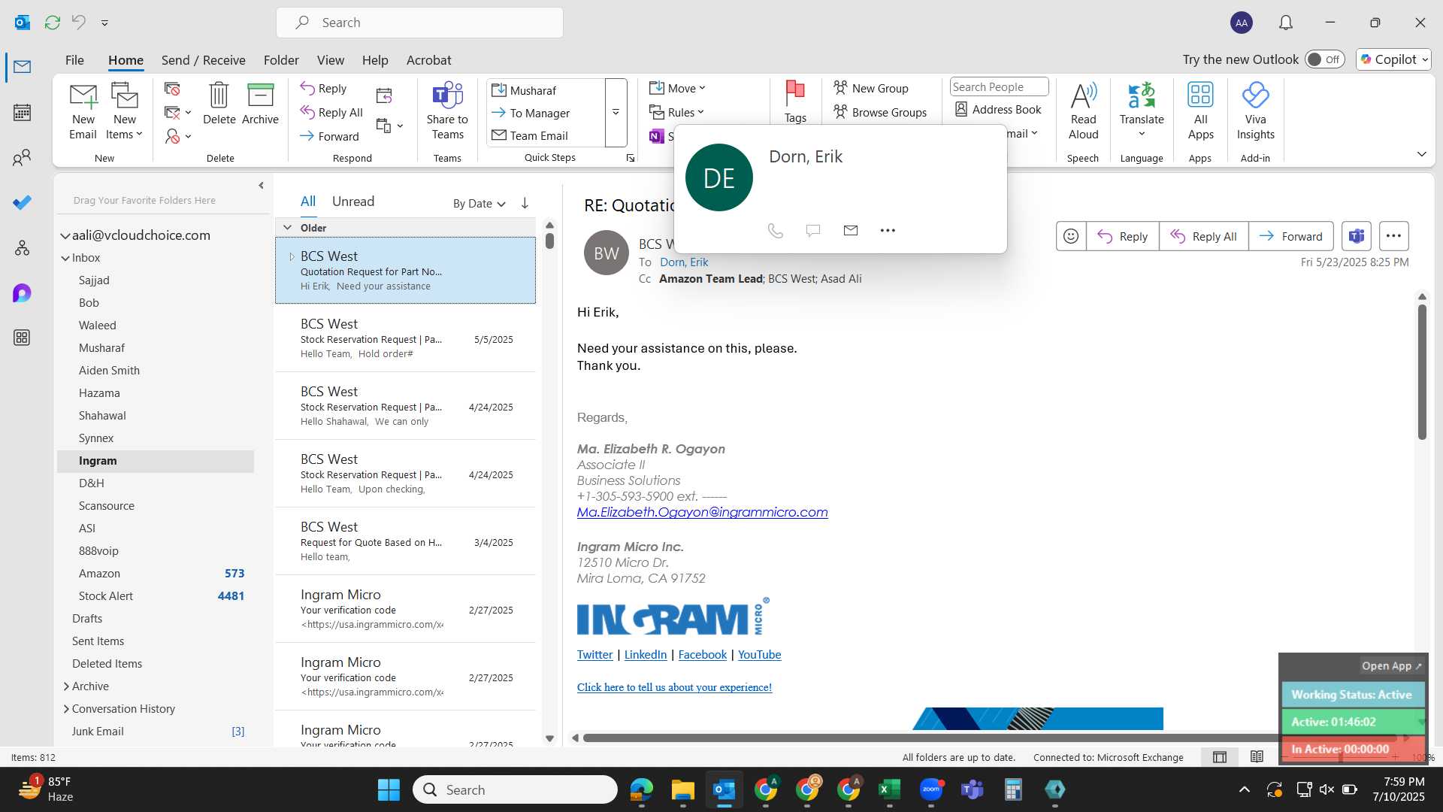
Task: Open the Rules dropdown
Action: [x=676, y=113]
